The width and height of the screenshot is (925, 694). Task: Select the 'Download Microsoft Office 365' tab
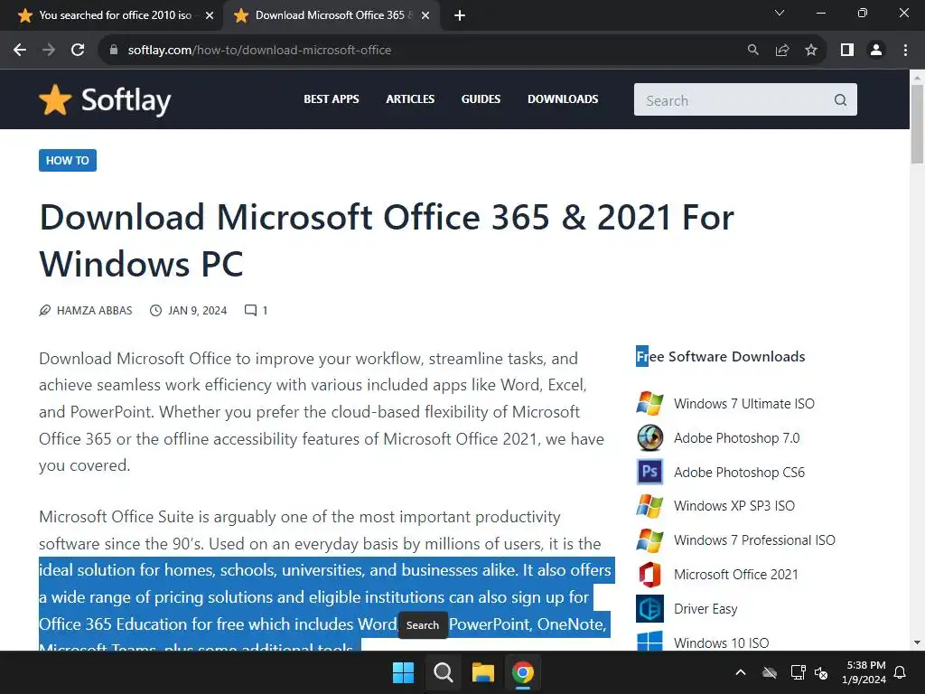point(331,15)
